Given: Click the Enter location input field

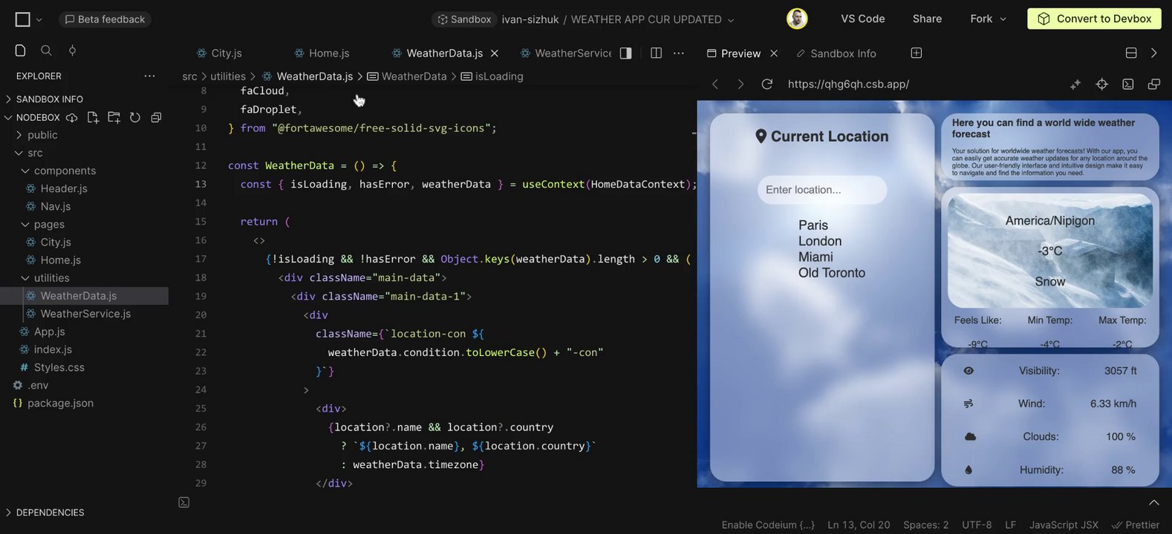Looking at the screenshot, I should 822,190.
